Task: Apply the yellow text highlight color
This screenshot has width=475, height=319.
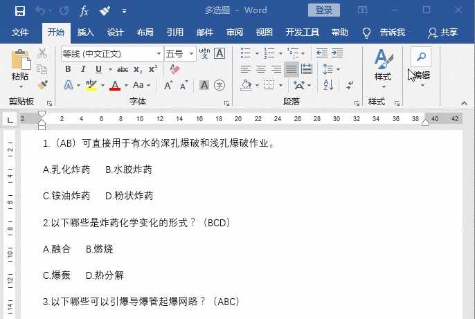Action: (91, 85)
